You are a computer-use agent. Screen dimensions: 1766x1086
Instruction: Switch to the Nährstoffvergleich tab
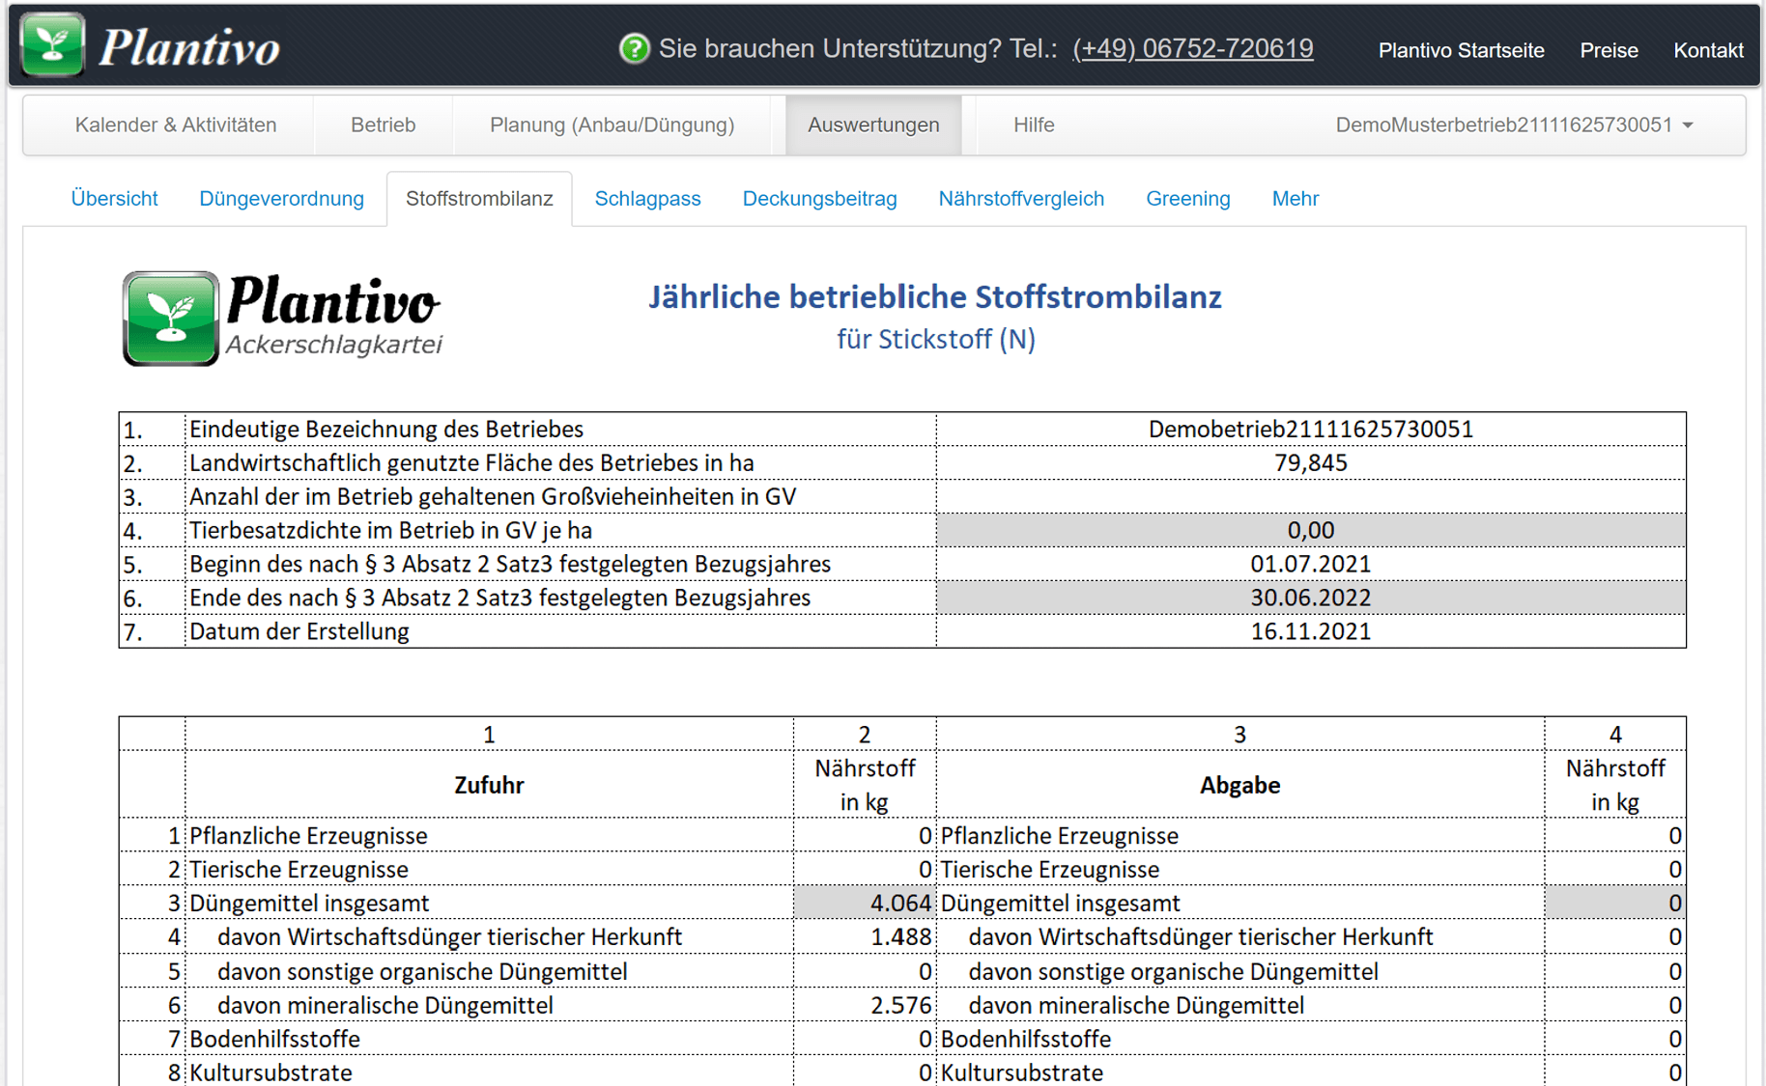click(1021, 198)
